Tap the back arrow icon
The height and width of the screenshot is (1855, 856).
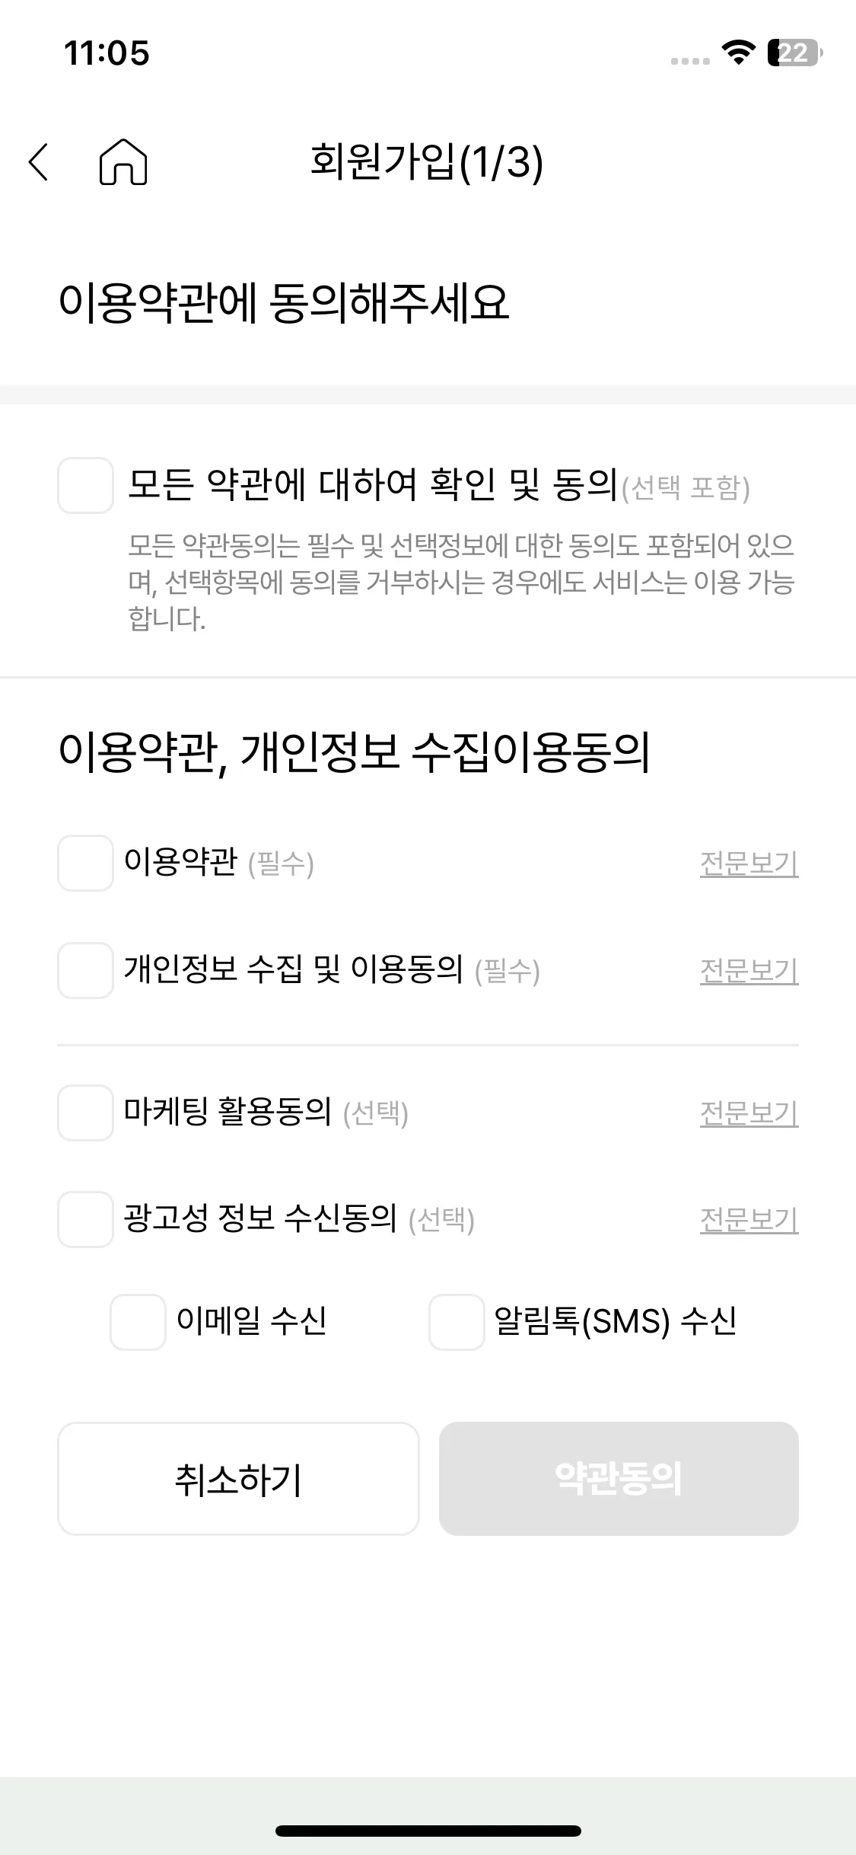39,161
